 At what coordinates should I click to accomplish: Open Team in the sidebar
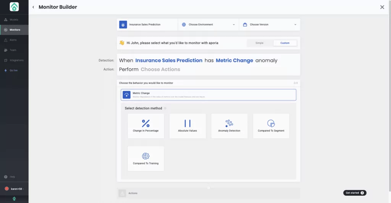(14, 50)
